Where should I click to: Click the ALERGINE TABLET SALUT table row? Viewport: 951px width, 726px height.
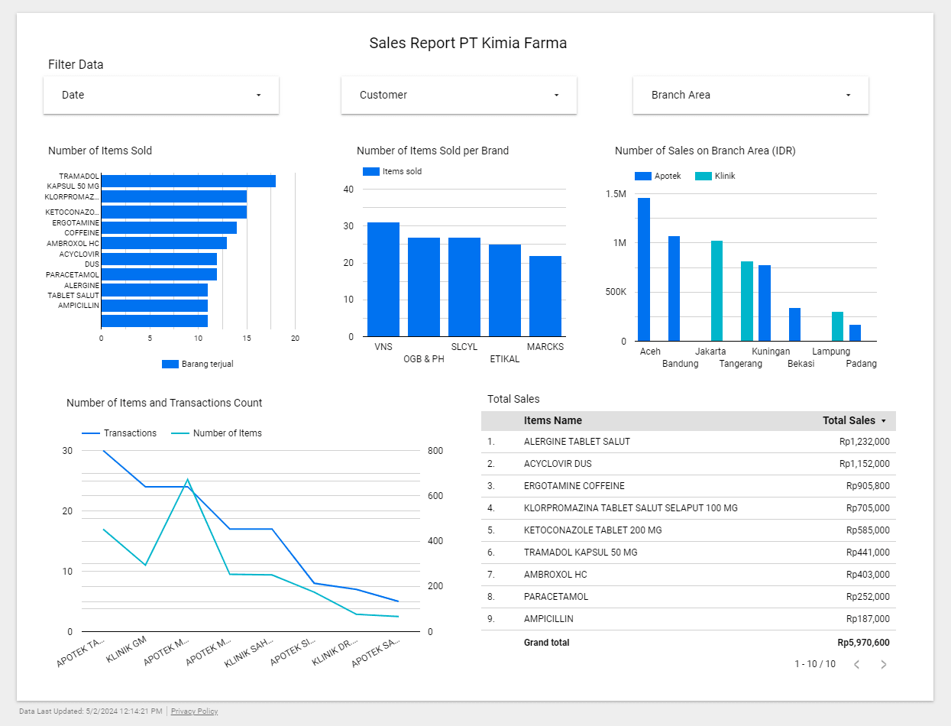688,442
